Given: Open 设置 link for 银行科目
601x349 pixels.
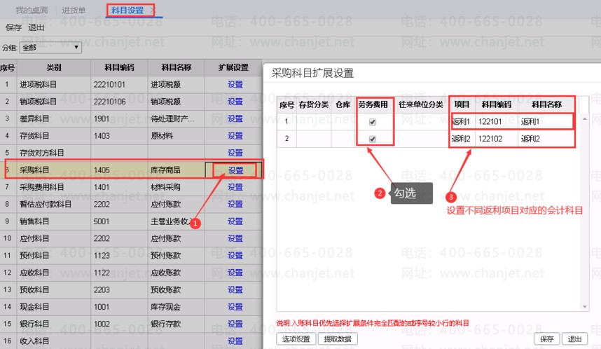Looking at the screenshot, I should (235, 324).
